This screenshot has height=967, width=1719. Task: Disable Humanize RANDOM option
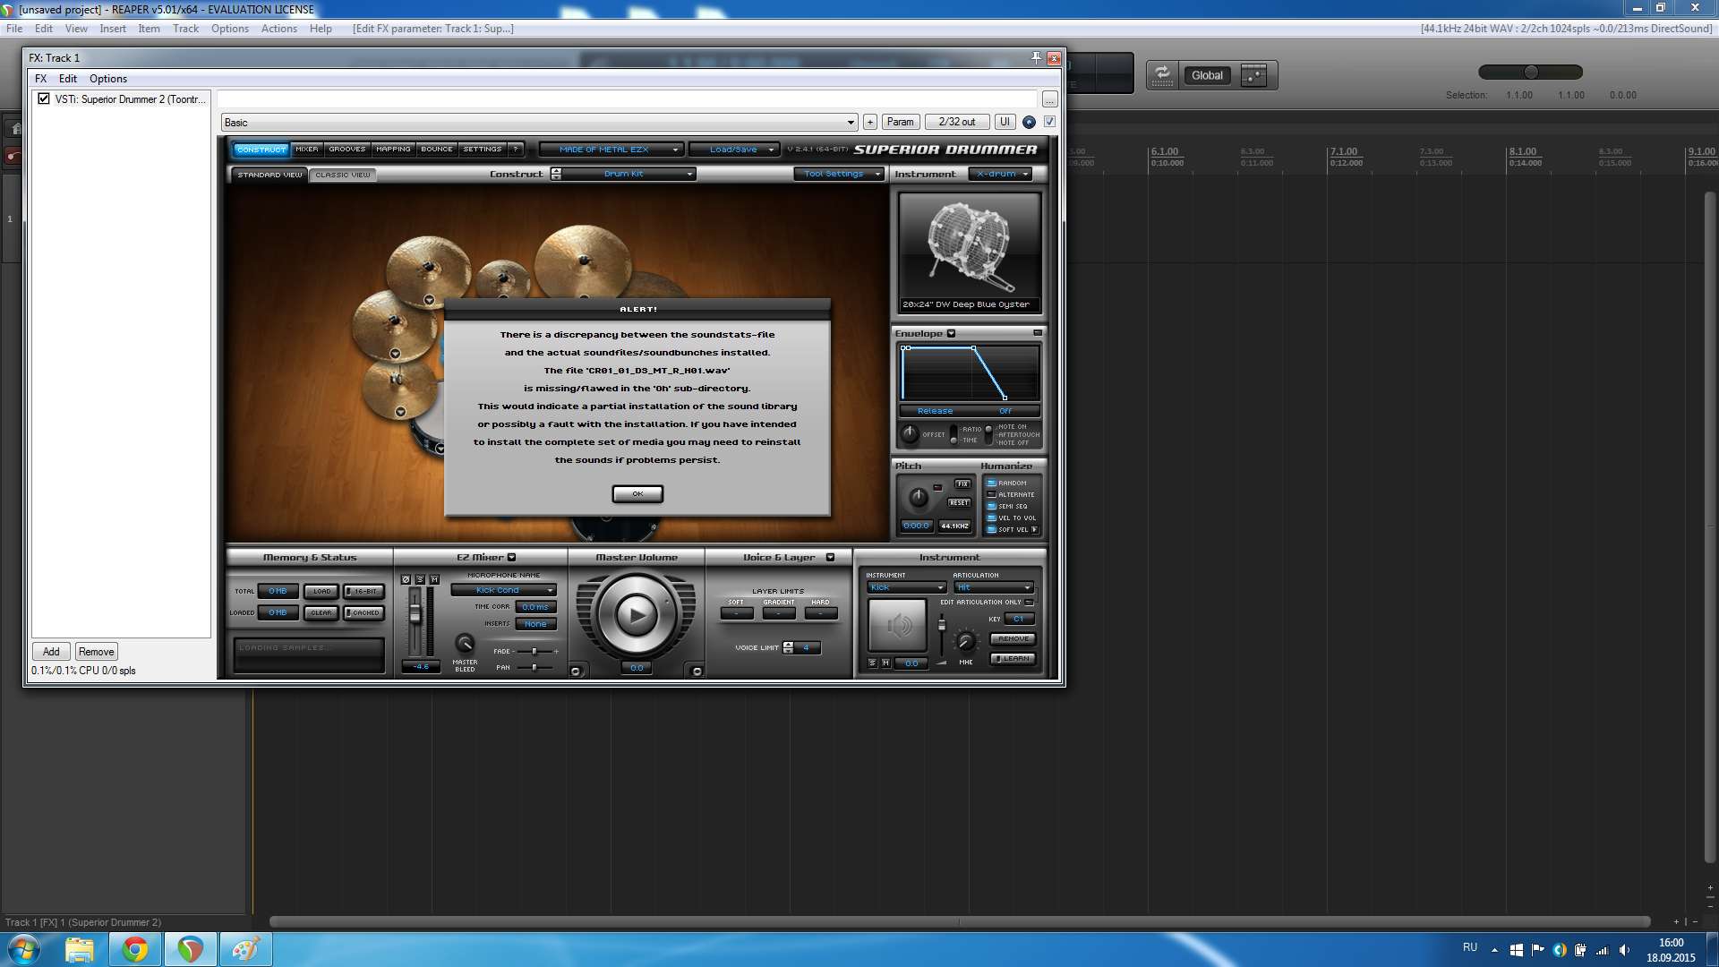click(x=992, y=483)
